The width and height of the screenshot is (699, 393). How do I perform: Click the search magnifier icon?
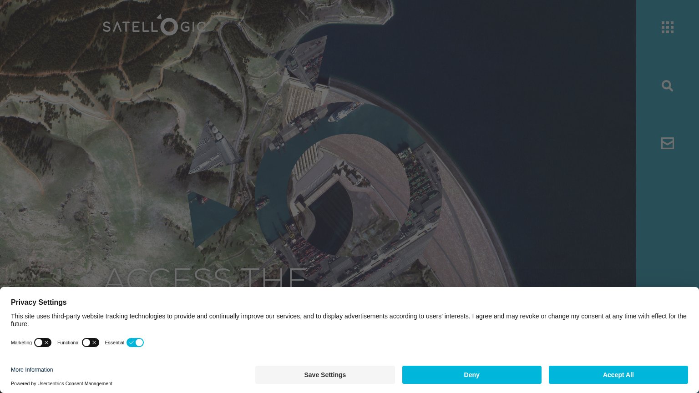pos(667,86)
